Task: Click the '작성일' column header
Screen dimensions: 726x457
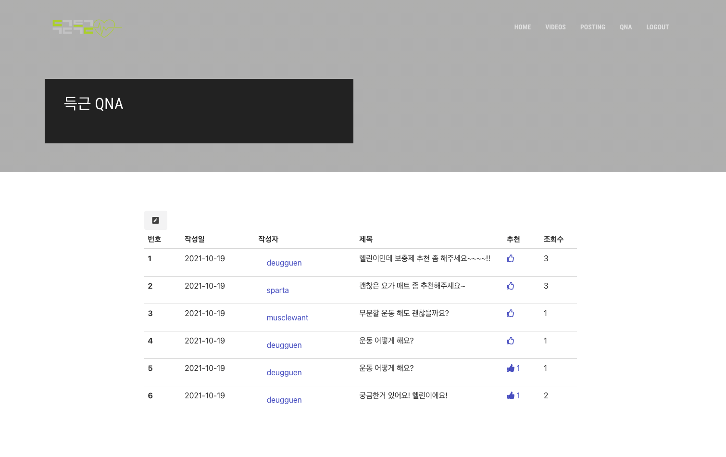Action: click(195, 239)
